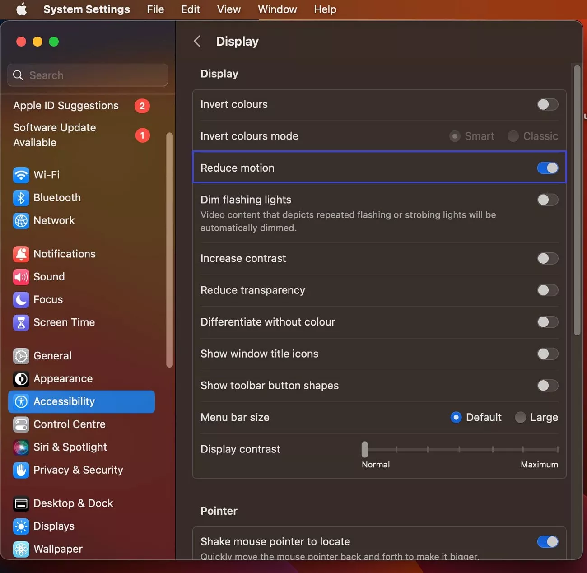Enable Dim flashing lights
The image size is (587, 573).
click(548, 200)
